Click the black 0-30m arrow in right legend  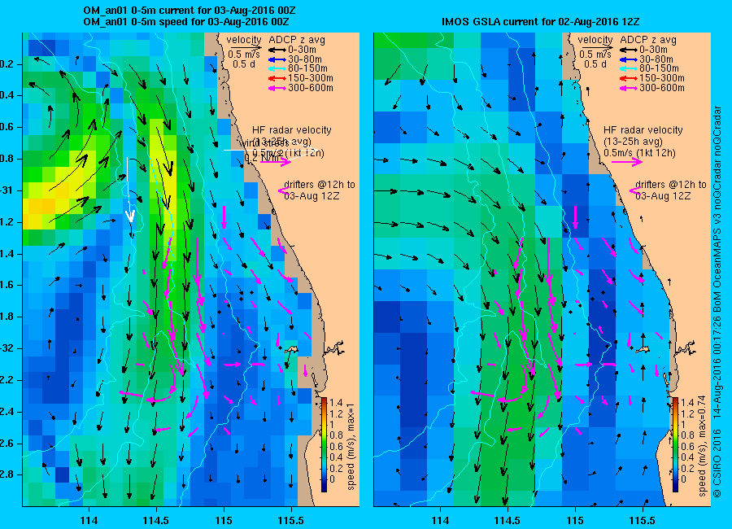coord(629,50)
